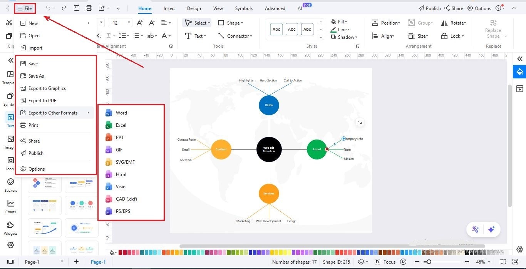The height and width of the screenshot is (269, 526).
Task: Click the Options button at top right
Action: pos(479,8)
